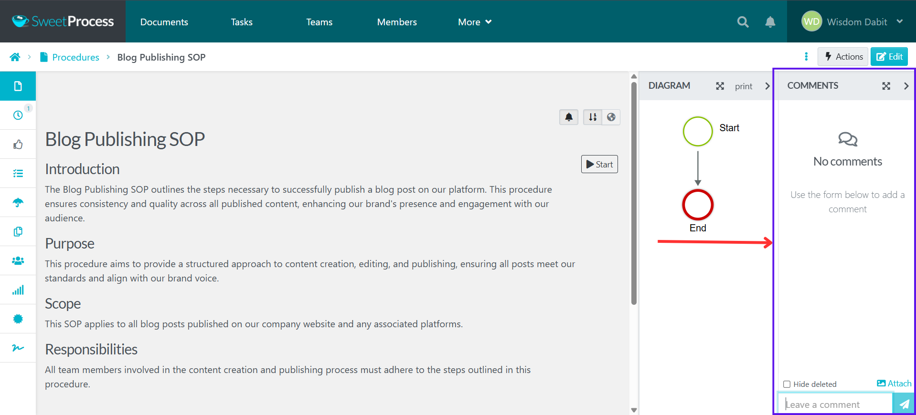Image resolution: width=916 pixels, height=415 pixels.
Task: Click the Scope heading
Action: click(x=63, y=303)
